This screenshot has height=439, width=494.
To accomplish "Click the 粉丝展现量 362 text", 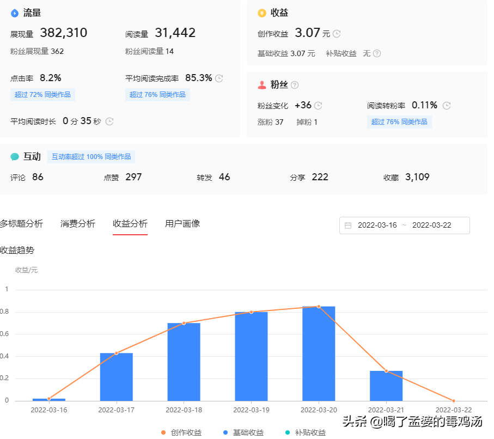I will coord(37,51).
